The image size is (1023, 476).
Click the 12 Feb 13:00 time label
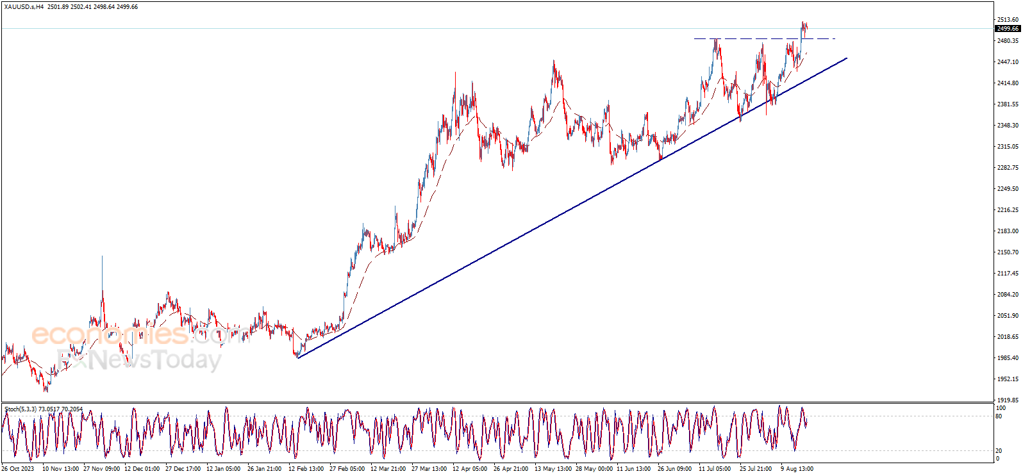306,469
